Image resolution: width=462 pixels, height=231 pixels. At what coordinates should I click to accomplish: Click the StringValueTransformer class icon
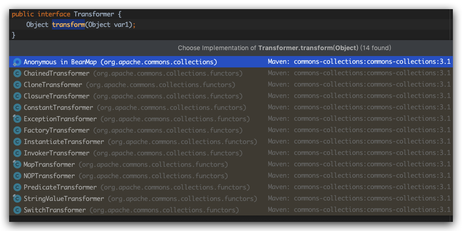17,199
